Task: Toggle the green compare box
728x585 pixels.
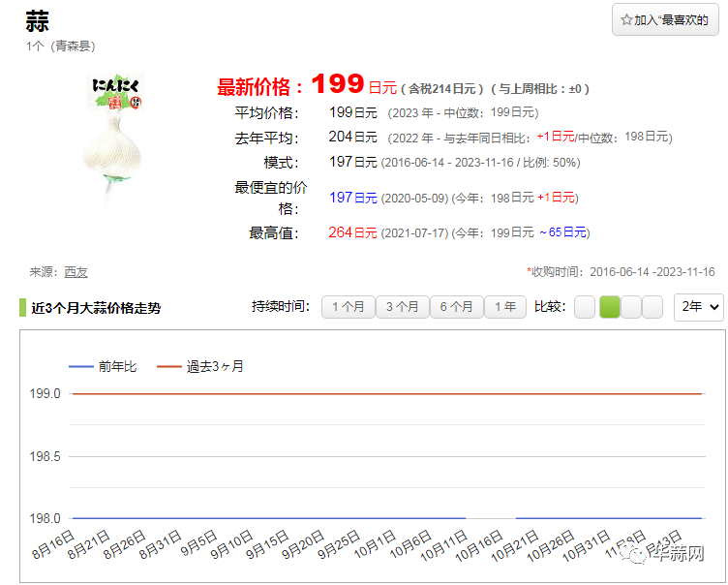Action: (x=610, y=307)
